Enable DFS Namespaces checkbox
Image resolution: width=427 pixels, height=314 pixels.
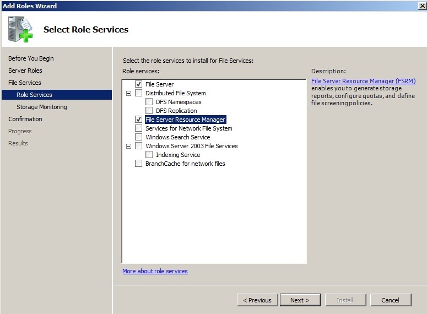[x=149, y=102]
